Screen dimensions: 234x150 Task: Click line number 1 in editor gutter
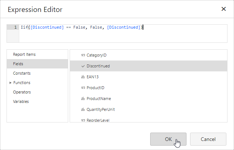[15, 27]
